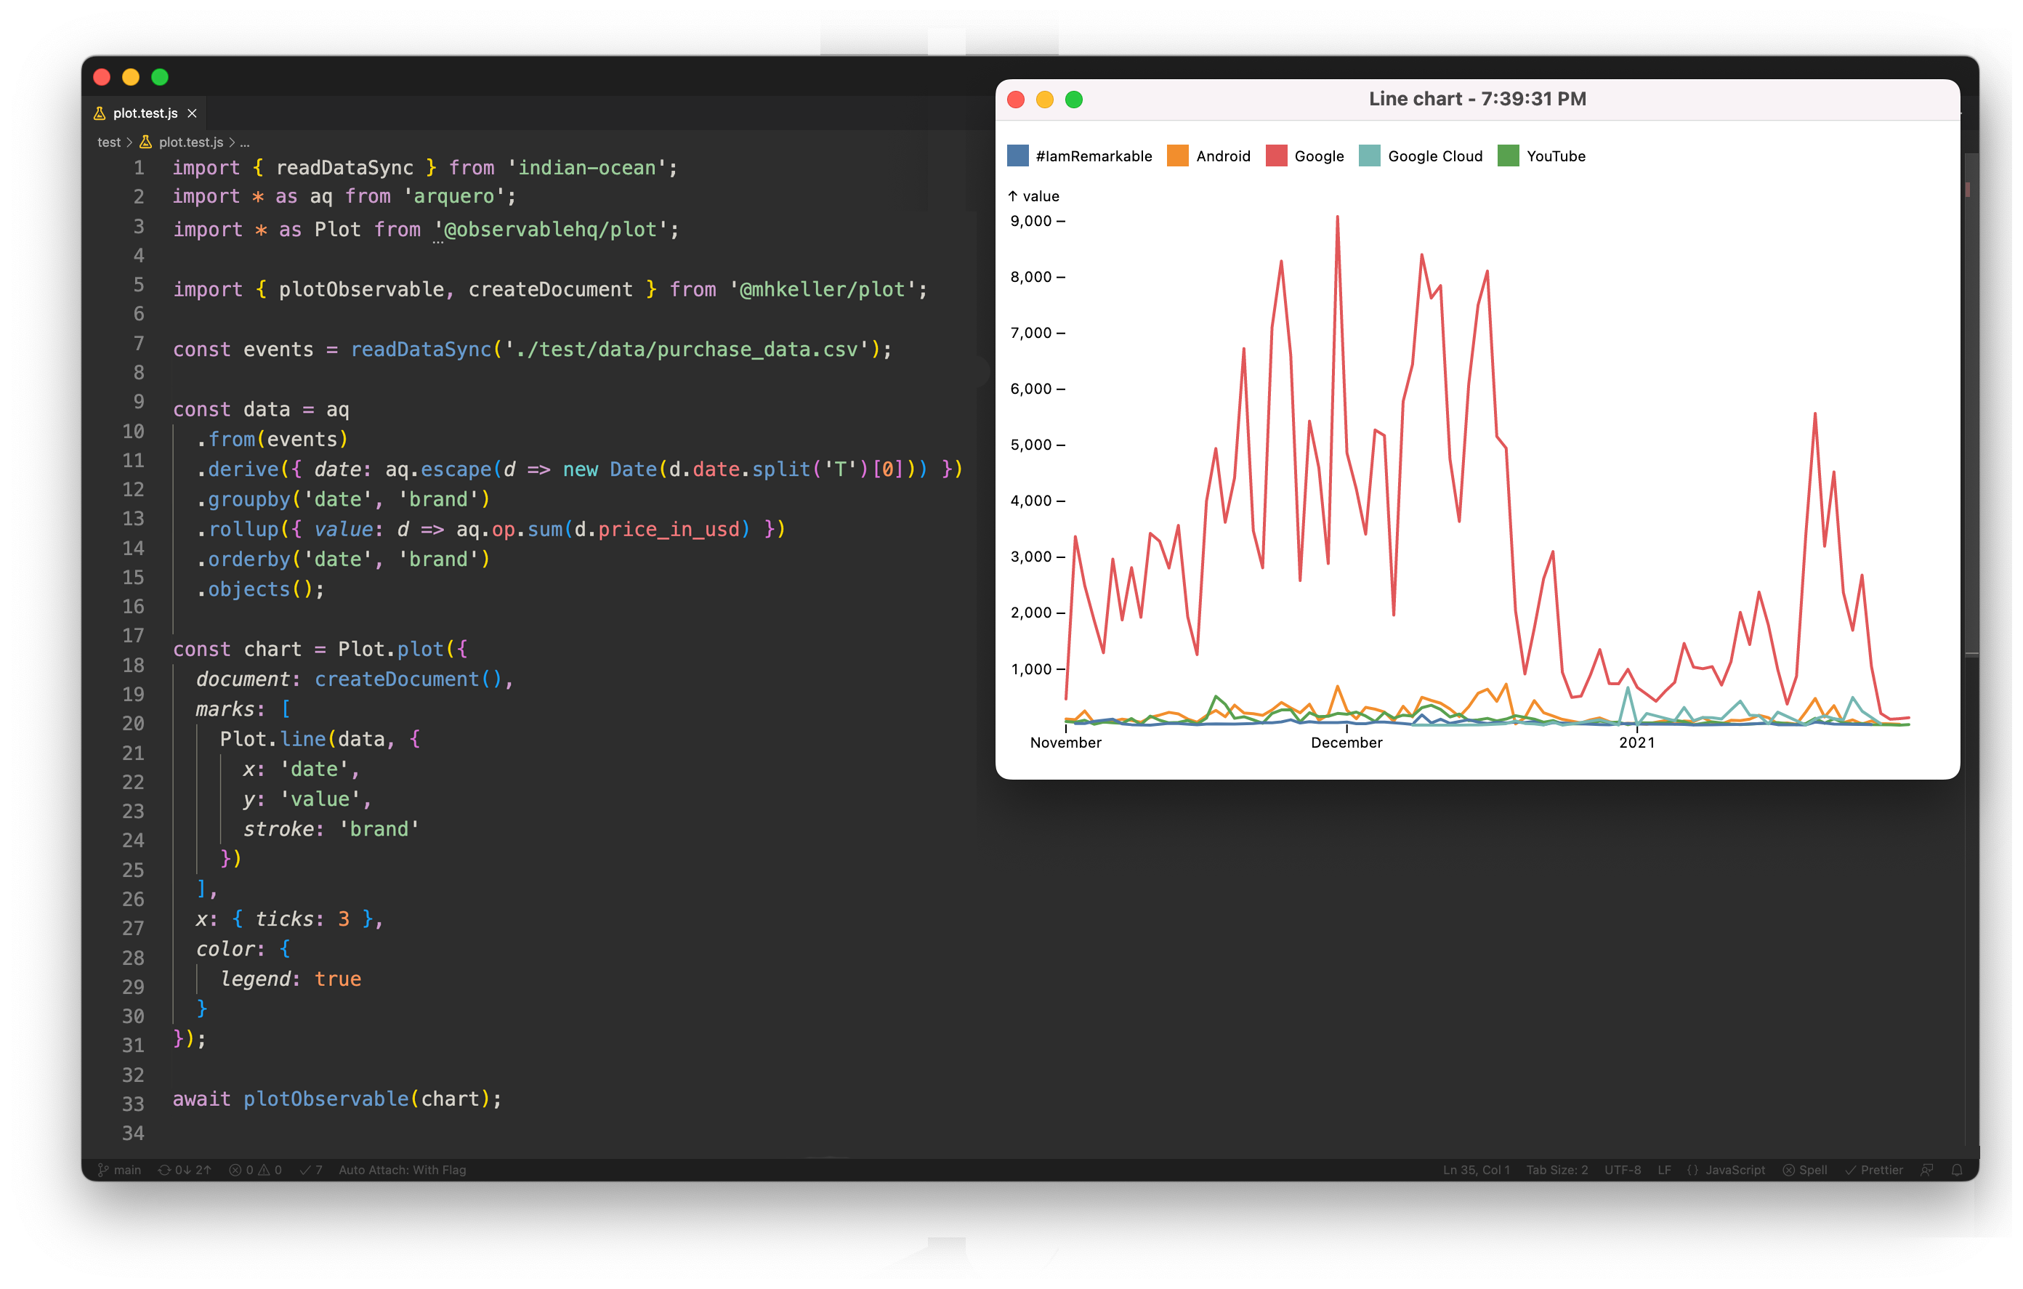Viewport: 2023px width, 1289px height.
Task: Click the Prettier status indicator
Action: [1874, 1170]
